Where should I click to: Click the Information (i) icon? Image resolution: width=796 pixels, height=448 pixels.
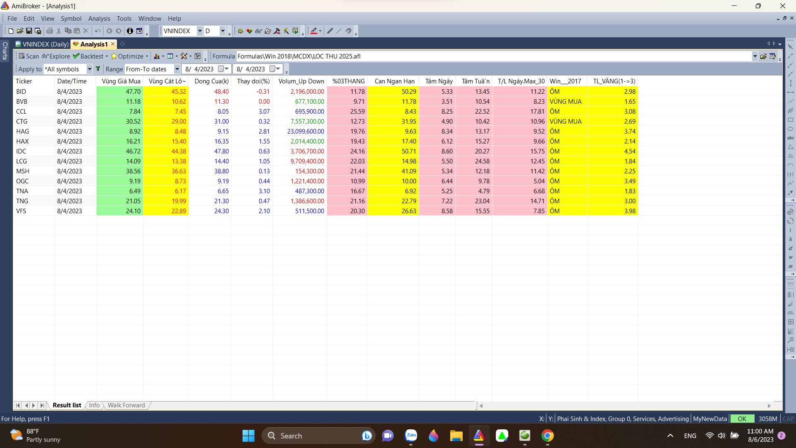click(x=130, y=31)
